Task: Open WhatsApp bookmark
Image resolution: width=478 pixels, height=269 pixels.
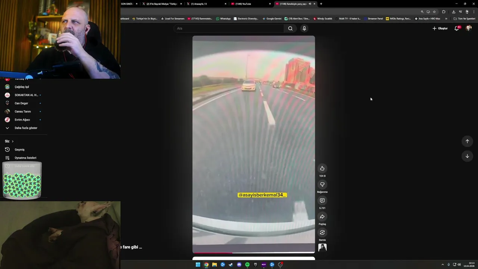Action: 223,18
